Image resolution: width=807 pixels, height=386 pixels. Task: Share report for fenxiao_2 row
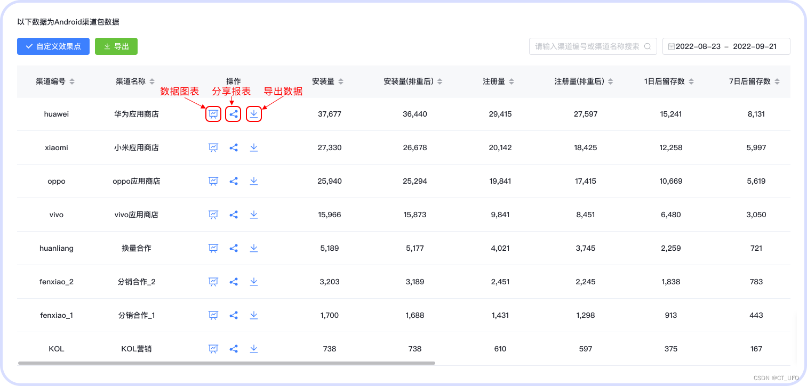click(x=234, y=282)
